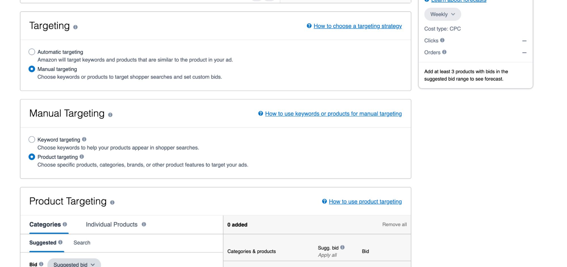Click Remove all in added list
The width and height of the screenshot is (567, 267).
[x=394, y=224]
